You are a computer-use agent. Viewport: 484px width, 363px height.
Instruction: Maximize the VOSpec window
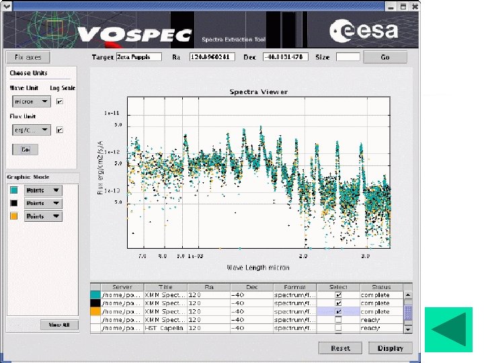pyautogui.click(x=403, y=7)
